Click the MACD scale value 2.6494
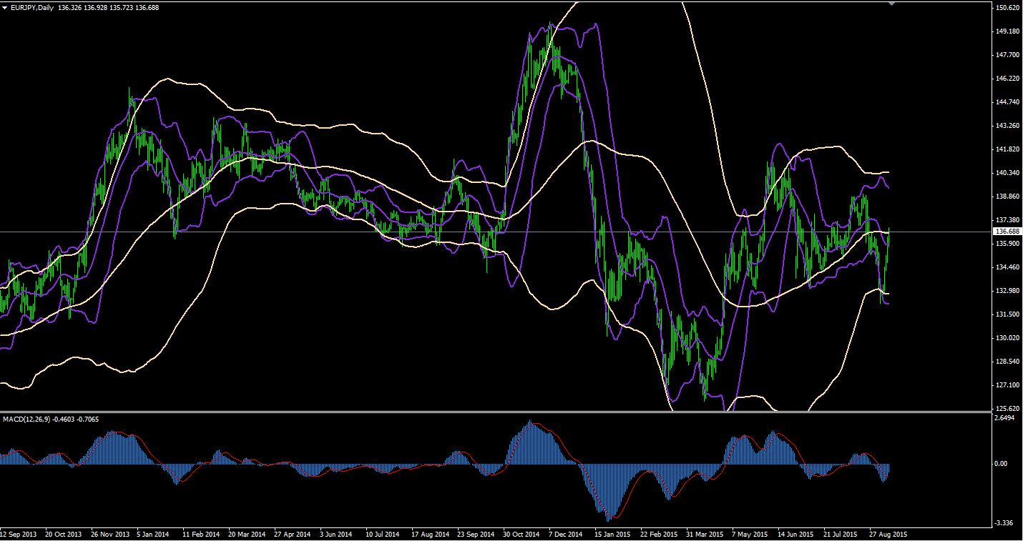Image resolution: width=1023 pixels, height=541 pixels. tap(1007, 418)
